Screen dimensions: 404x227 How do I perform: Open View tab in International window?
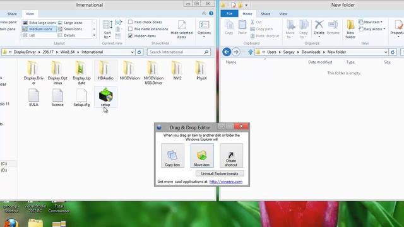click(x=30, y=14)
